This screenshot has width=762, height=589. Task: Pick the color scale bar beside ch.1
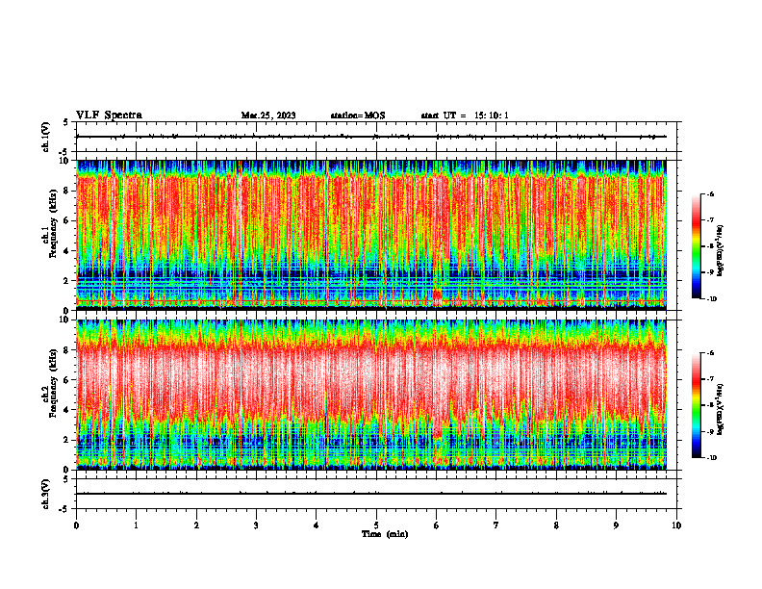click(x=696, y=246)
